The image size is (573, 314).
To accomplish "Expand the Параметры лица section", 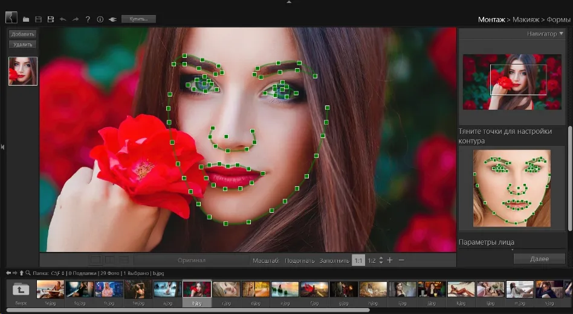I will (487, 242).
